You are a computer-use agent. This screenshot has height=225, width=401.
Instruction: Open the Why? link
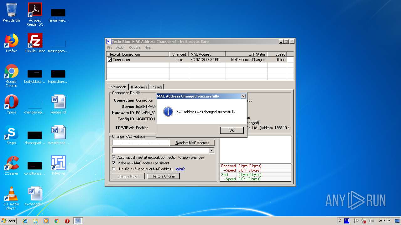(180, 169)
